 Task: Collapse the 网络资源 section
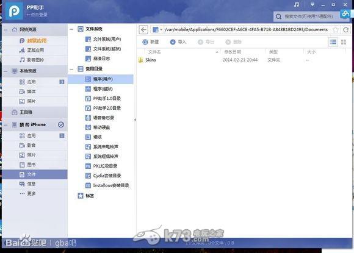(5, 30)
